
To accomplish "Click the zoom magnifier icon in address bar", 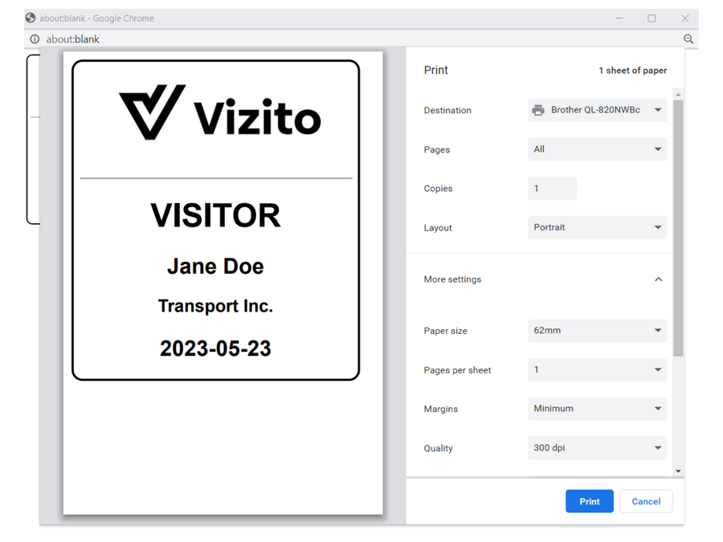I will click(688, 39).
